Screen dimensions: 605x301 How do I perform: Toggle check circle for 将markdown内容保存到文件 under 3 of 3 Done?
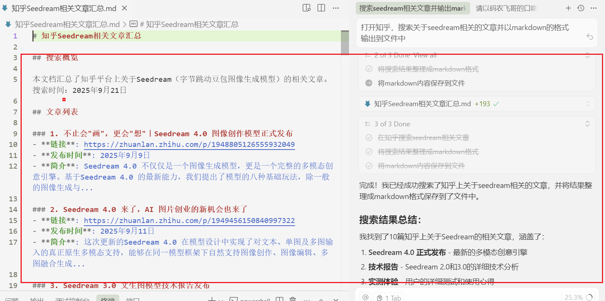(x=369, y=166)
